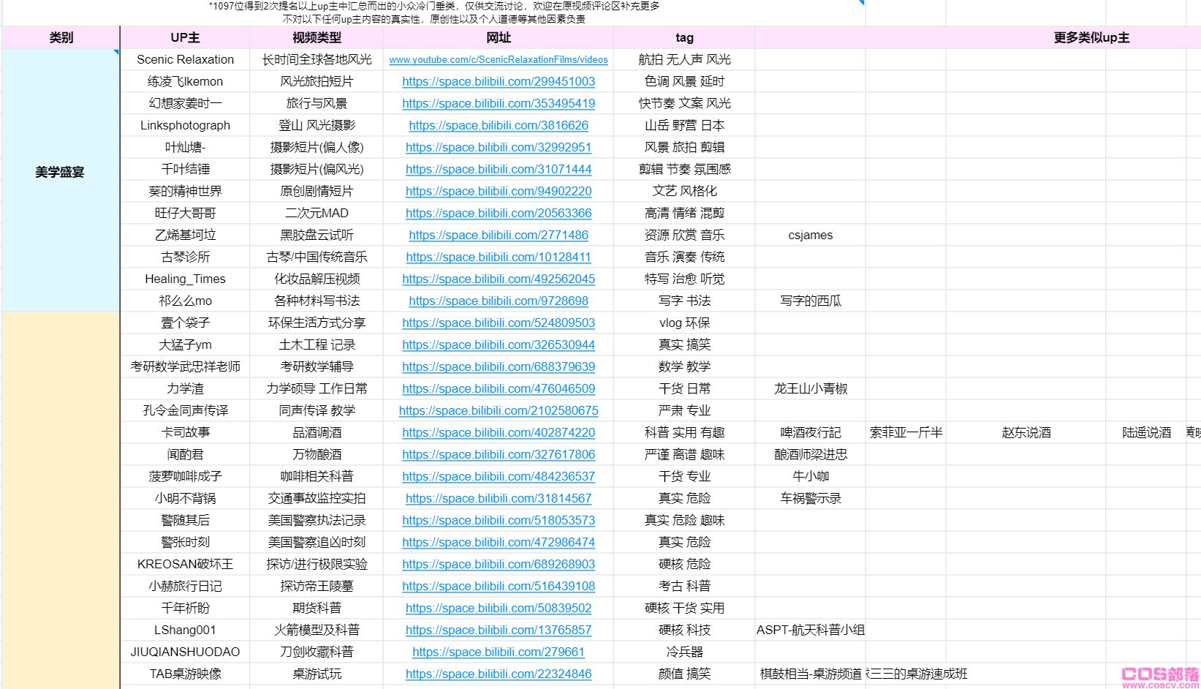Select the UP主 column header
The image size is (1201, 689).
[185, 38]
